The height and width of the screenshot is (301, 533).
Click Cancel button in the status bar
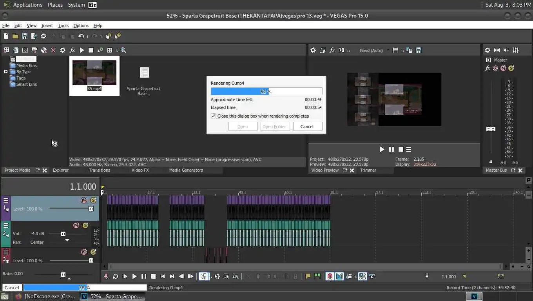coord(12,287)
